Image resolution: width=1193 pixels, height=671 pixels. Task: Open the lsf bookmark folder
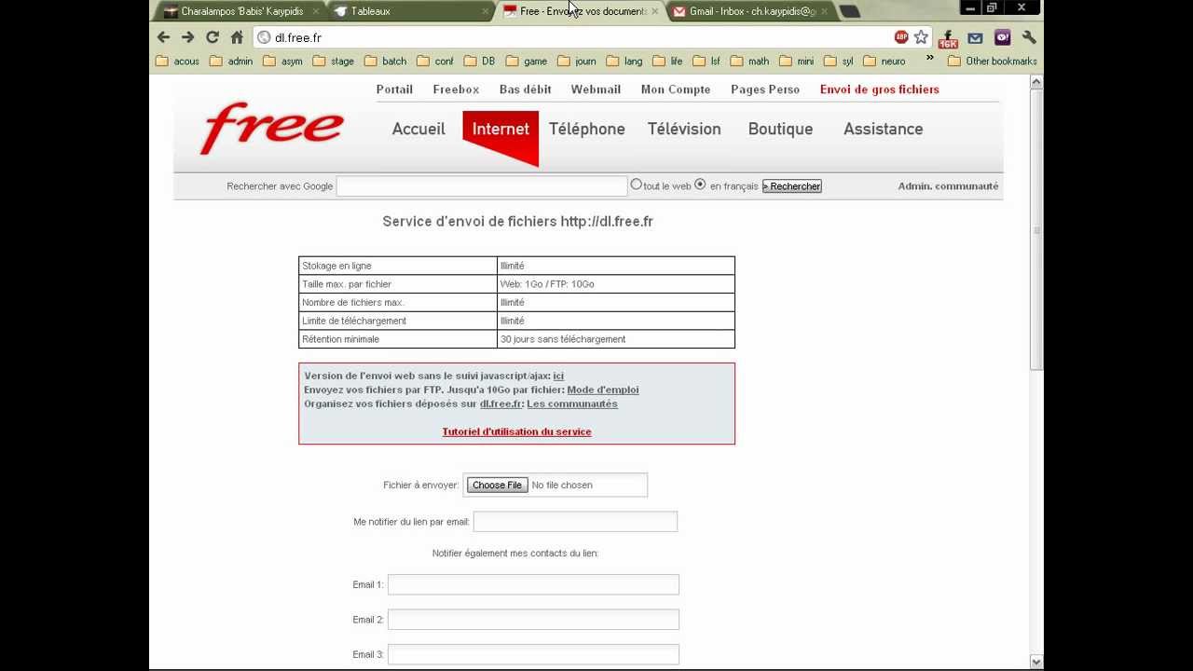tap(706, 62)
